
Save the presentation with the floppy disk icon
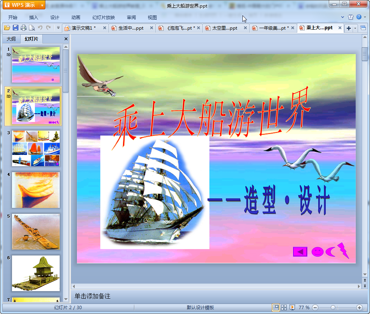point(15,28)
